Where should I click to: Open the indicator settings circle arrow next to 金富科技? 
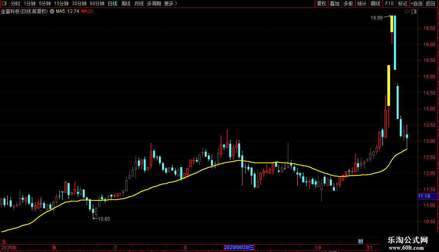tap(52, 11)
